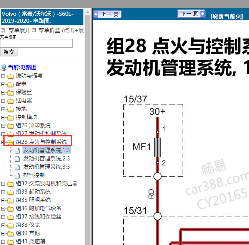Expand the 继电器 tree node

pyautogui.click(x=3, y=101)
